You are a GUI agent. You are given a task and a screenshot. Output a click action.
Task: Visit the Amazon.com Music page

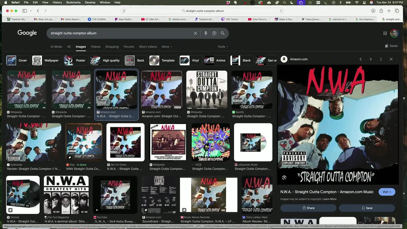pos(387,192)
